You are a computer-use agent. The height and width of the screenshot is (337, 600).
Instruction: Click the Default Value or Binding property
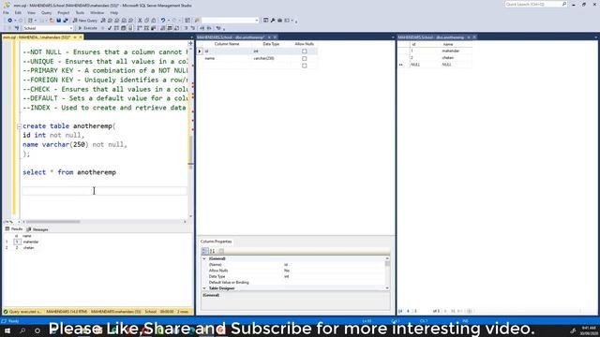tap(229, 283)
